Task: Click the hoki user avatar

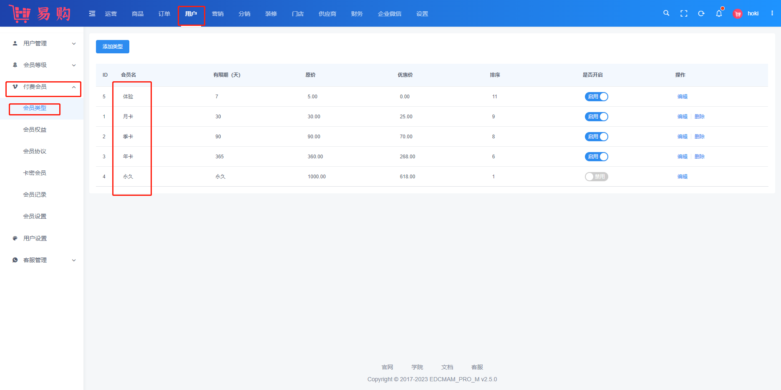Action: (x=738, y=14)
